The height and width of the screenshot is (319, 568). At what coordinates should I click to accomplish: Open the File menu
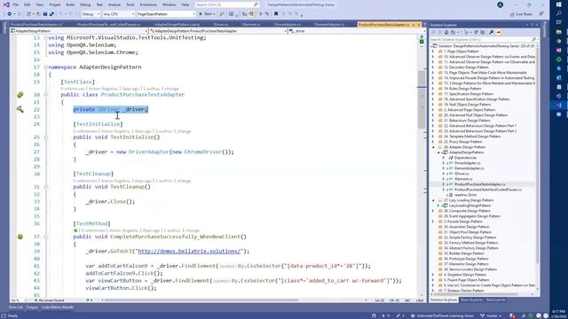[x=16, y=4]
